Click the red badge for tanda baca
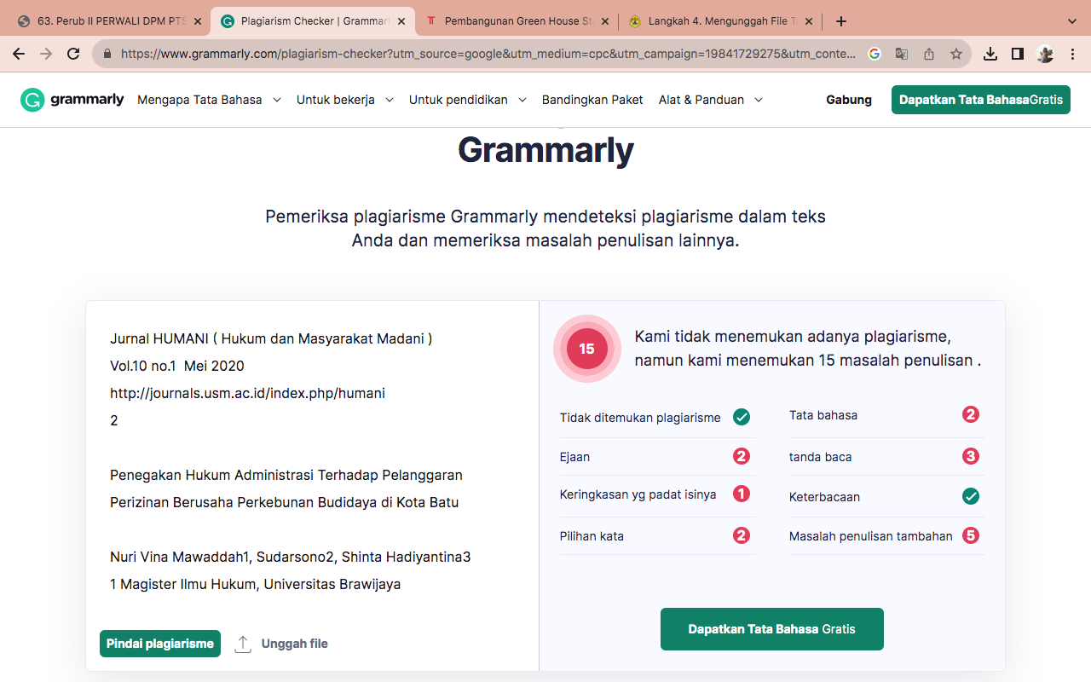 point(971,456)
